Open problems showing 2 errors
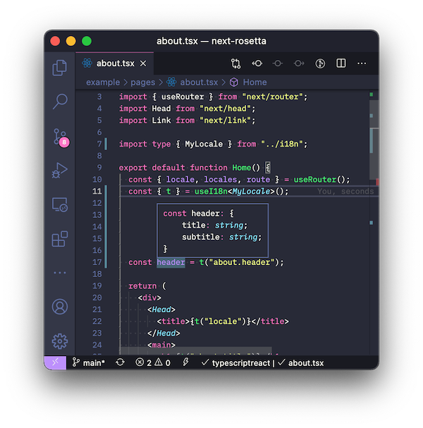This screenshot has height=428, width=423. pyautogui.click(x=144, y=362)
